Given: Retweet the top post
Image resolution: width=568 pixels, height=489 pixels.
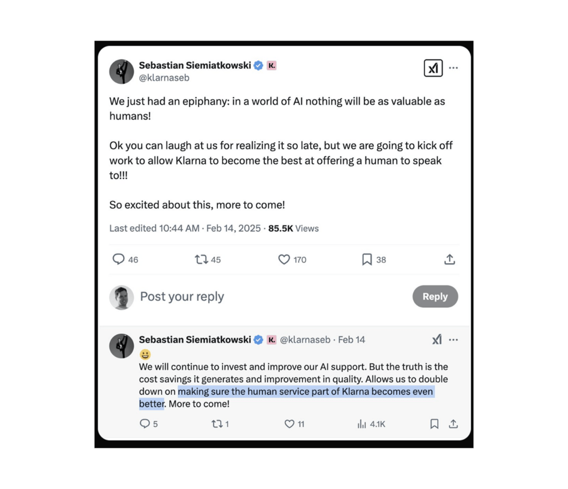Looking at the screenshot, I should (x=201, y=259).
